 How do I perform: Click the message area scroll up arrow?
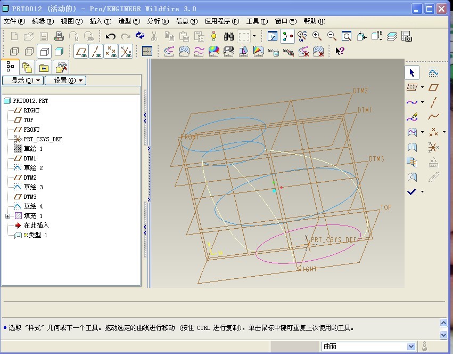tap(444, 323)
